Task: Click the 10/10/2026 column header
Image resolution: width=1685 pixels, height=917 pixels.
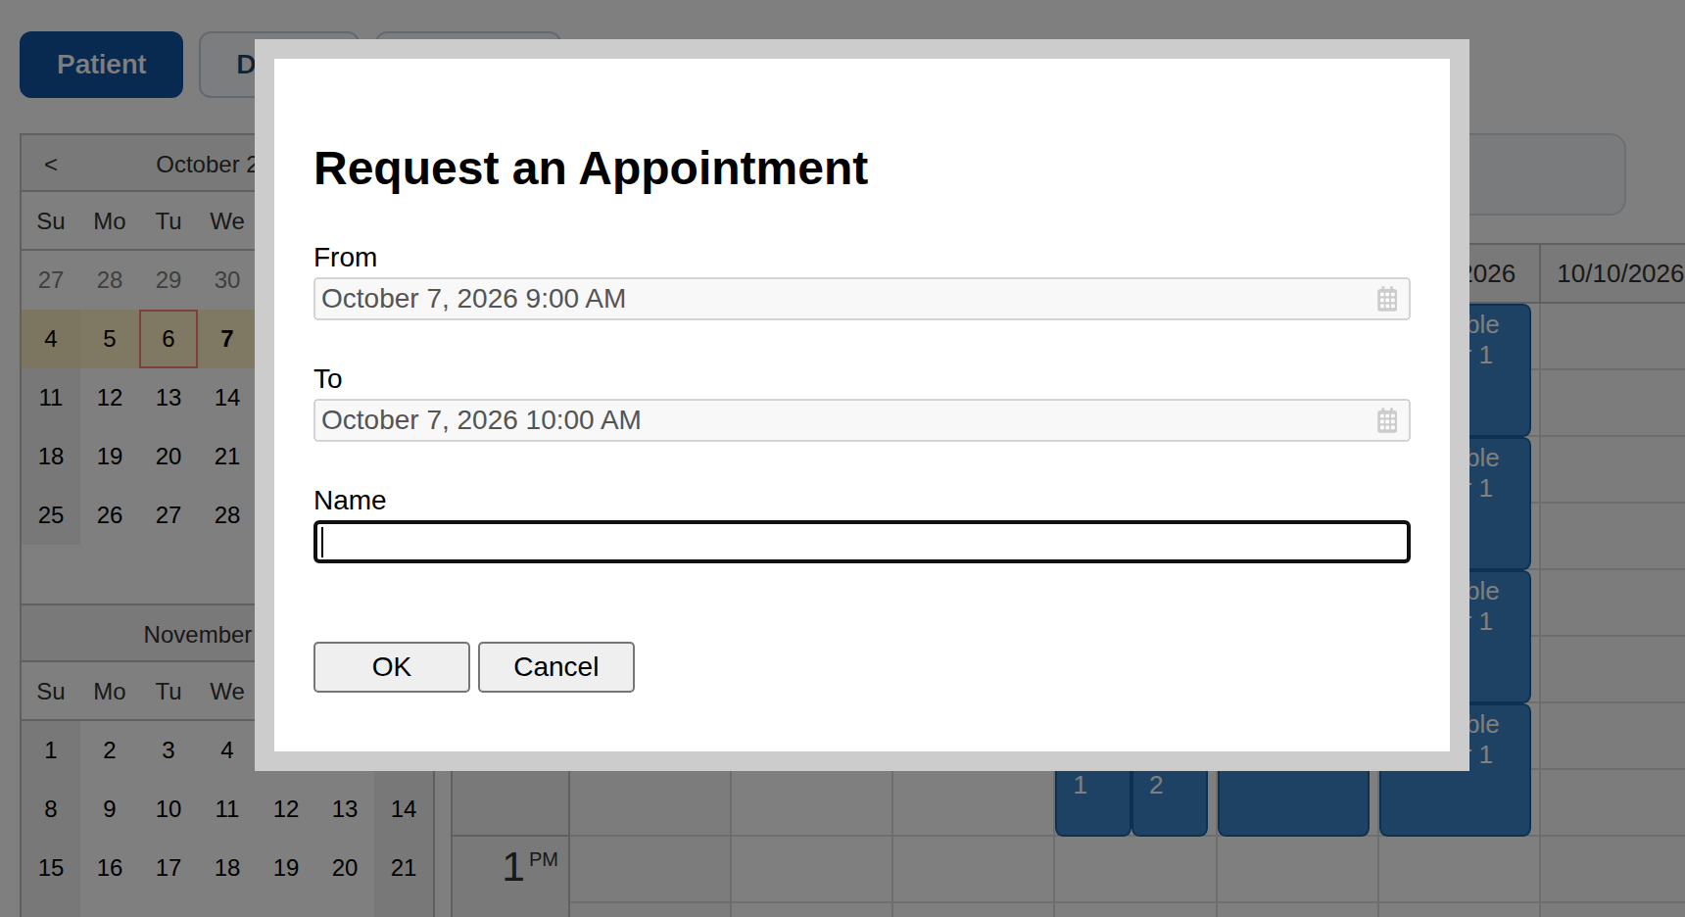Action: (1618, 273)
